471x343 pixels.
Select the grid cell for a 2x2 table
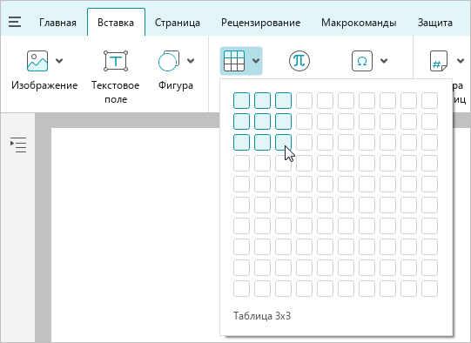262,121
